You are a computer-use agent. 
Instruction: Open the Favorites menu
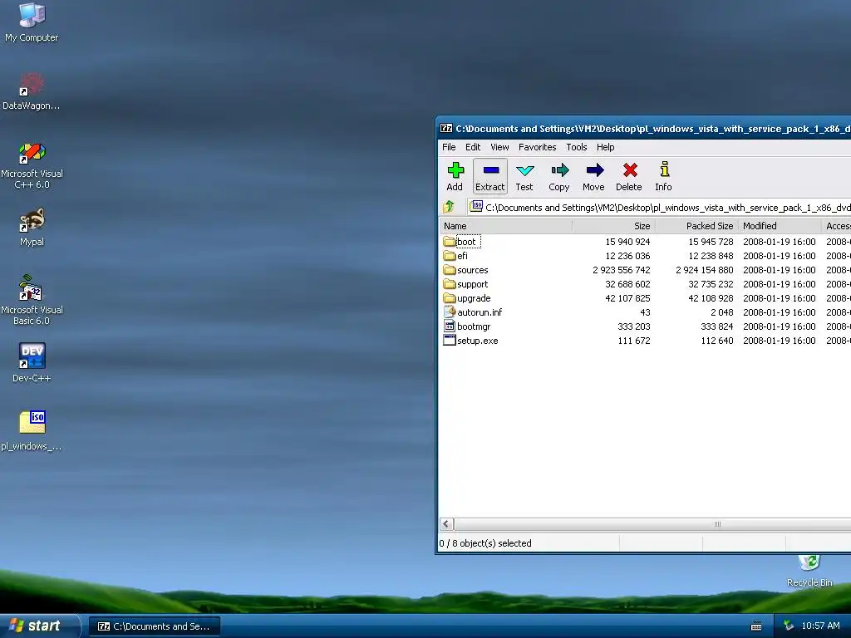click(x=538, y=147)
